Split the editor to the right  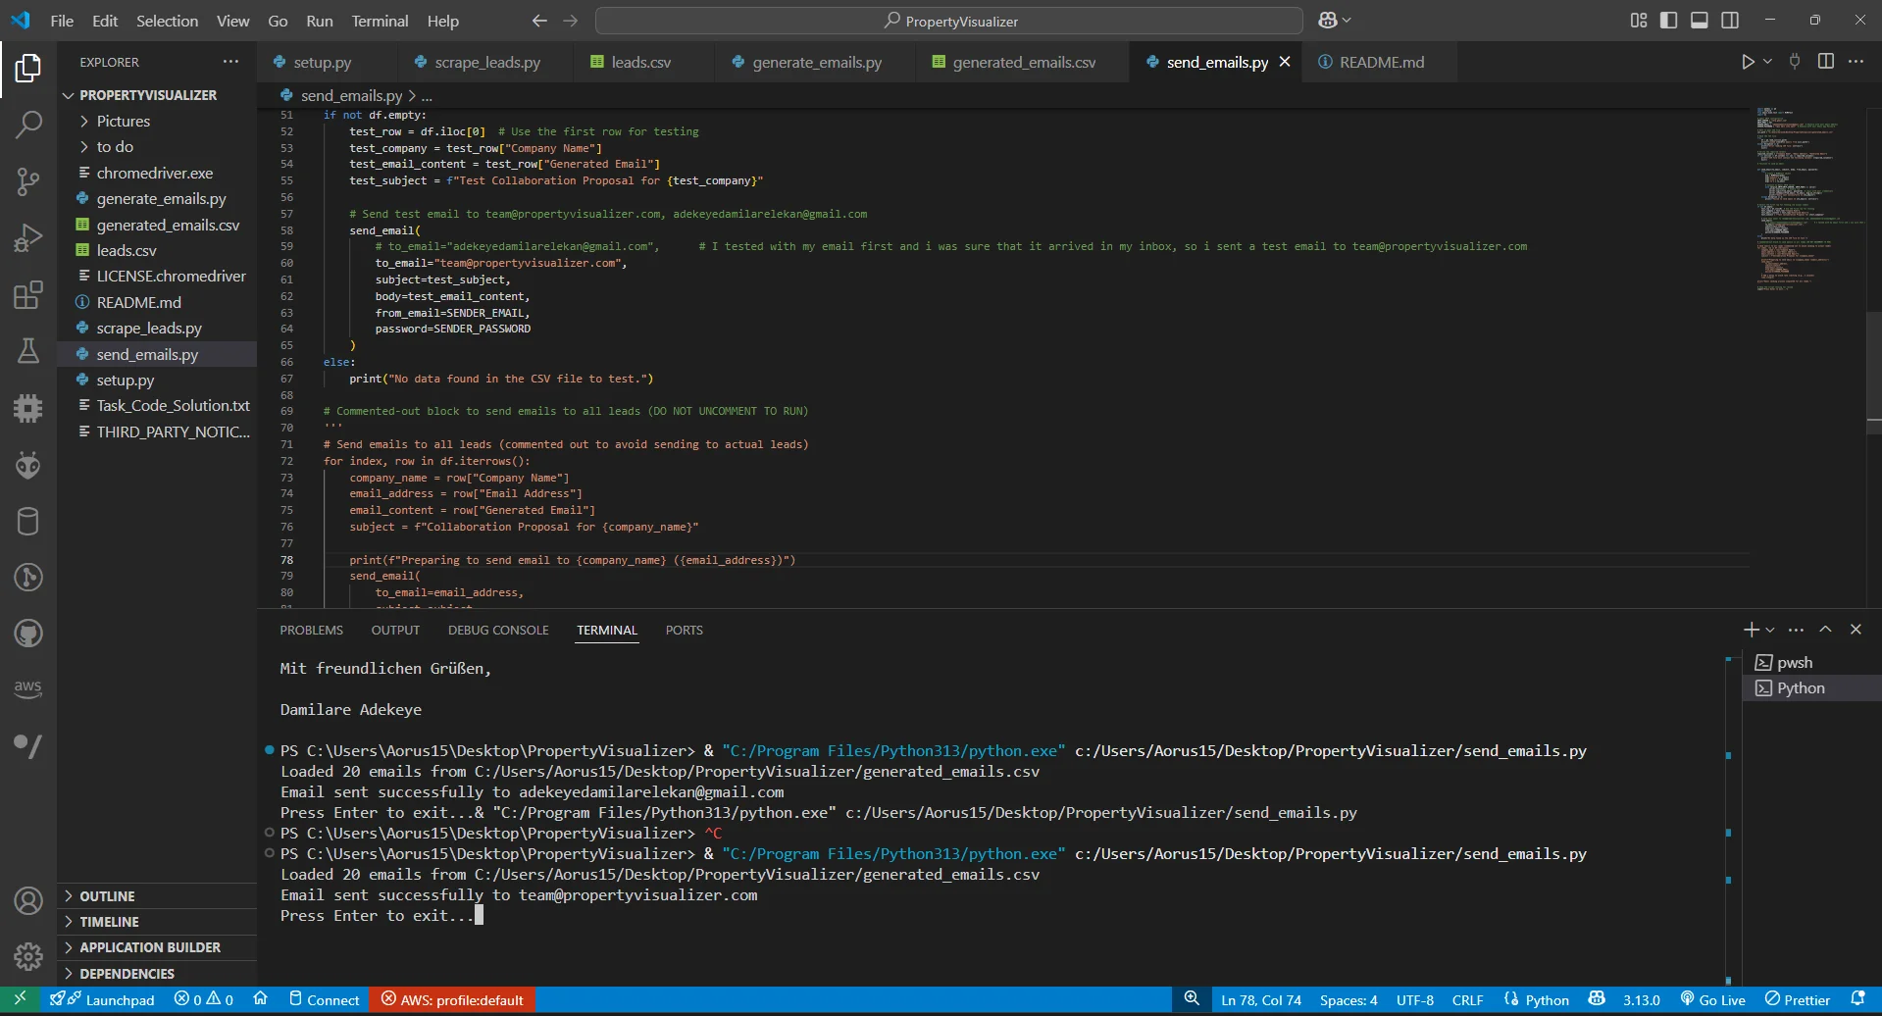pos(1825,62)
